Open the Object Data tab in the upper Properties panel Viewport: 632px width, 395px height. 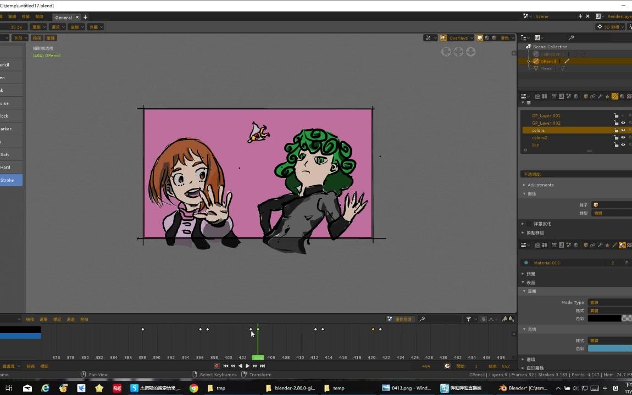(614, 96)
